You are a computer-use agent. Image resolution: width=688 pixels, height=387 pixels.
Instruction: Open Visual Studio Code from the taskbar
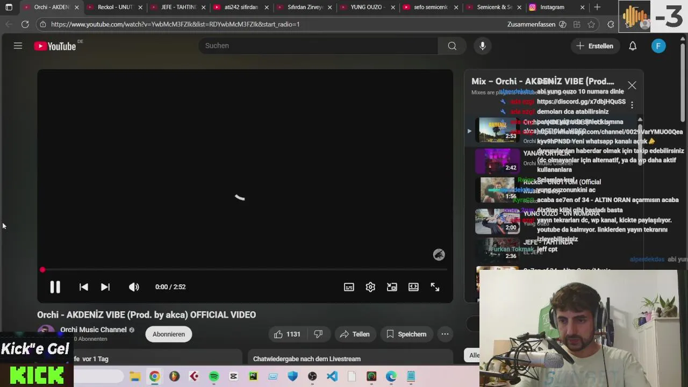332,376
